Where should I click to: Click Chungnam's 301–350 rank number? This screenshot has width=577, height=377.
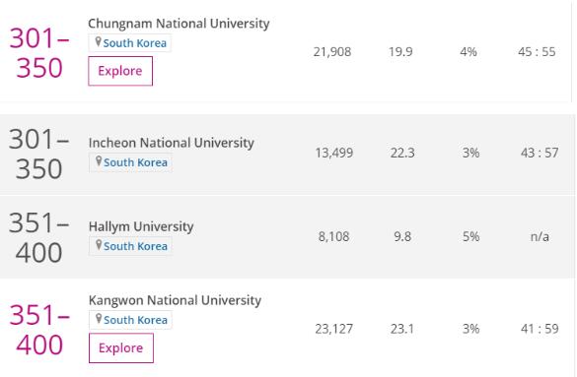point(39,53)
